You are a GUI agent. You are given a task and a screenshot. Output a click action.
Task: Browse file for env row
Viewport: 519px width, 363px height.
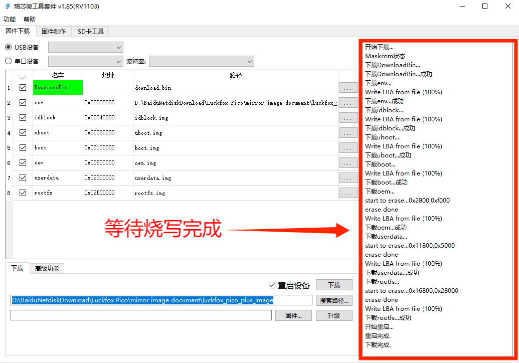(x=348, y=103)
